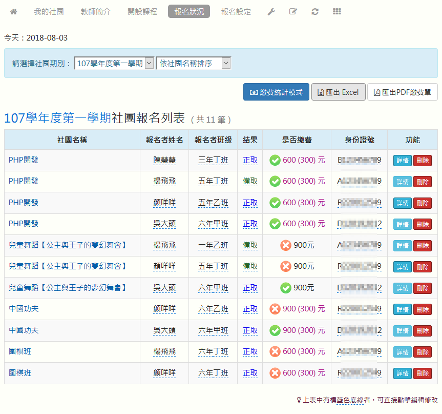Toggle paid checkmark for 吳大頭 中國功夫
442x414 pixels.
[x=275, y=330]
